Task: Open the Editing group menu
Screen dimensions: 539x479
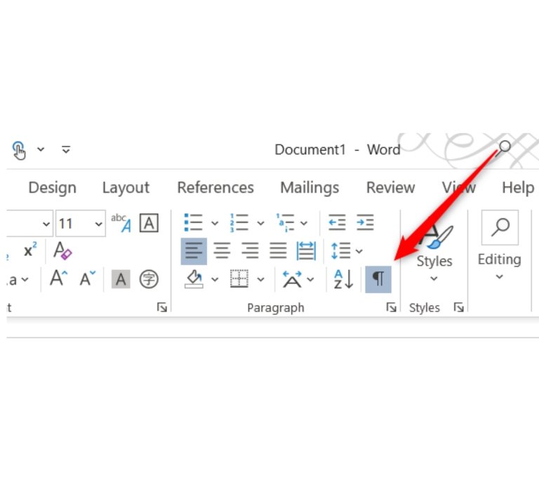Action: pos(500,245)
